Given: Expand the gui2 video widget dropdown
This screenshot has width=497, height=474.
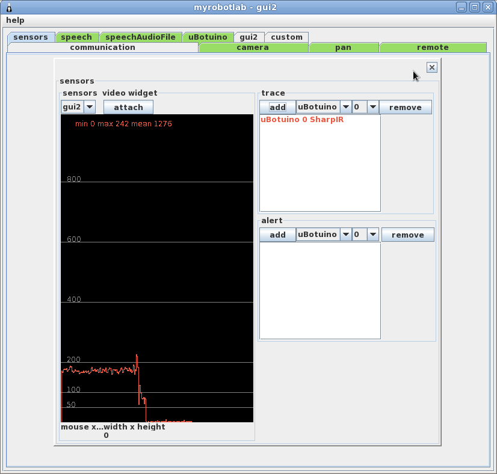Looking at the screenshot, I should pyautogui.click(x=90, y=107).
